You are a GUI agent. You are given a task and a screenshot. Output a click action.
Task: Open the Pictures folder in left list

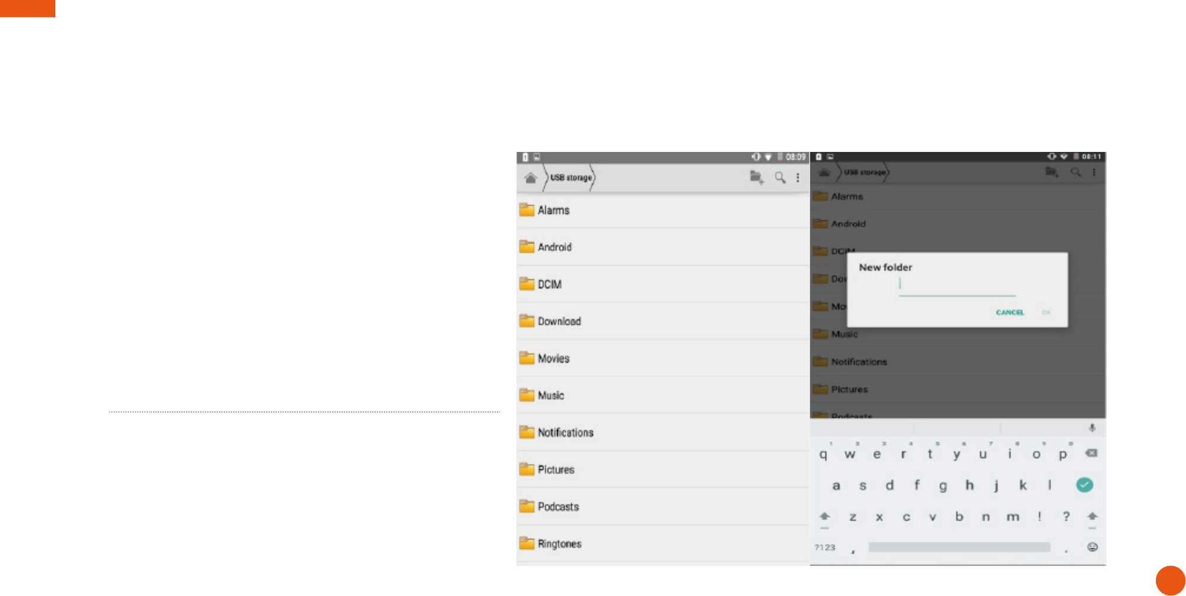[662, 469]
